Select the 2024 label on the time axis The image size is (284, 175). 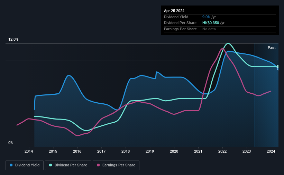271,151
